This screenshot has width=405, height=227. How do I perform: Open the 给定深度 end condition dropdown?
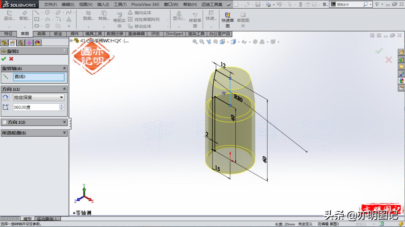pos(62,97)
